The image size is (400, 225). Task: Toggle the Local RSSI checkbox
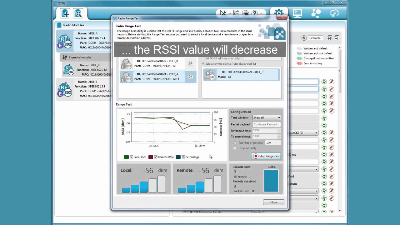coord(131,157)
